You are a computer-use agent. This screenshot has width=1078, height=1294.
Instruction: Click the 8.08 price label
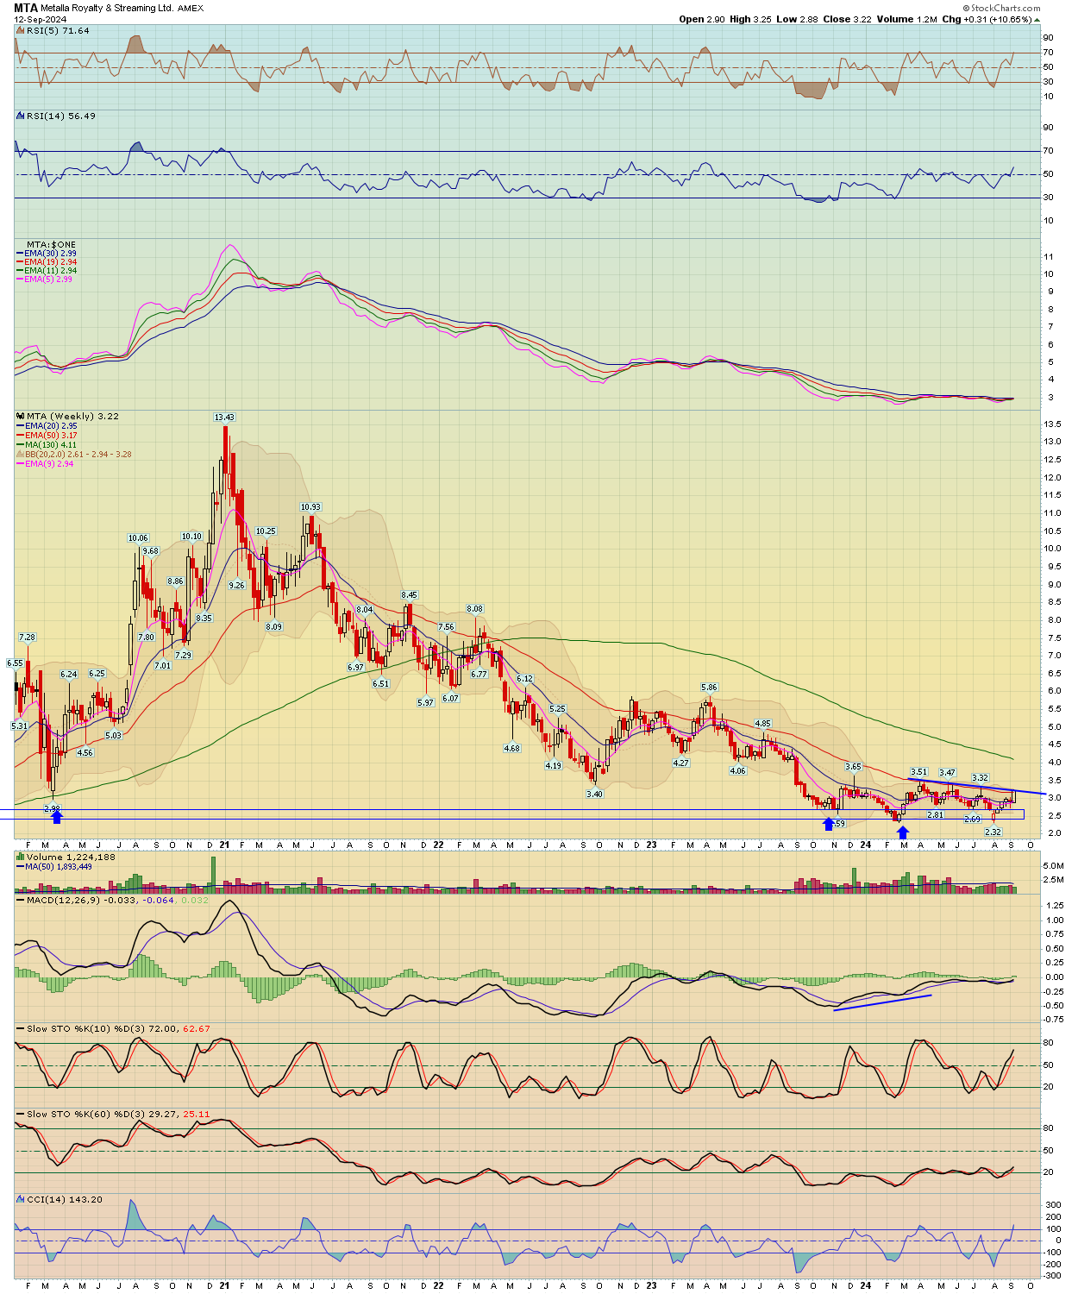[475, 609]
